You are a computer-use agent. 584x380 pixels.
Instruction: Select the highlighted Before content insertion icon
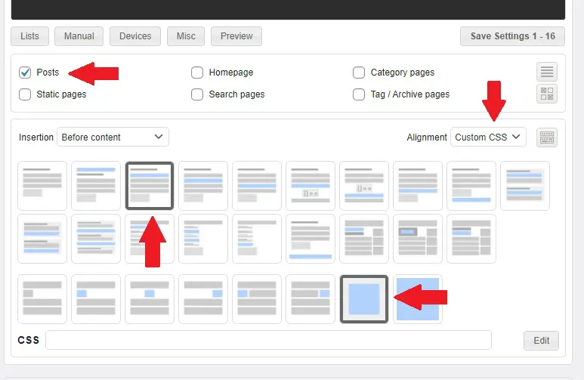click(x=150, y=186)
